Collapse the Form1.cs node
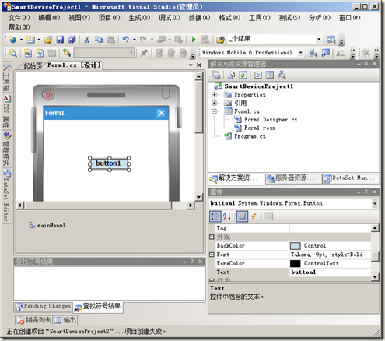The width and height of the screenshot is (385, 341). click(x=214, y=111)
